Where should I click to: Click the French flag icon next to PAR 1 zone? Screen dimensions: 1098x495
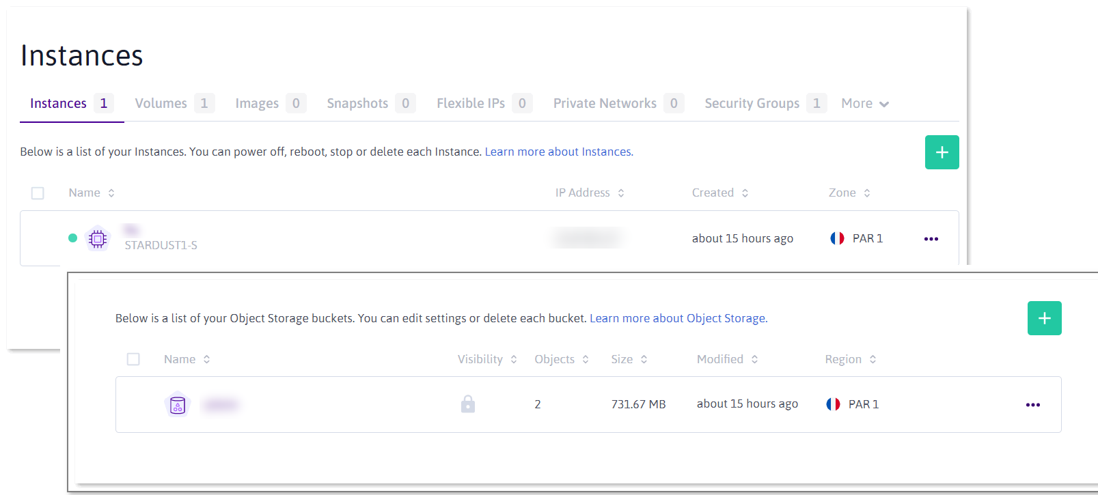coord(837,238)
